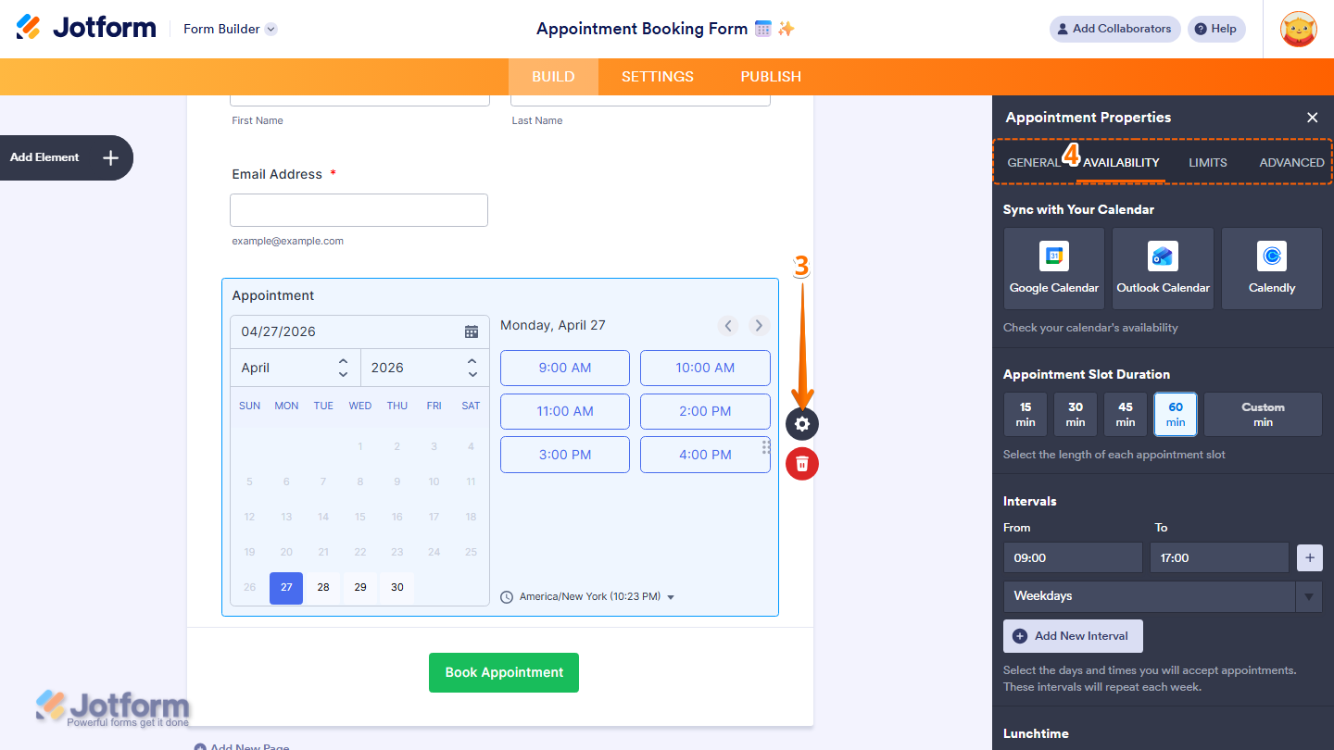Select Outlook Calendar sync option

1163,268
